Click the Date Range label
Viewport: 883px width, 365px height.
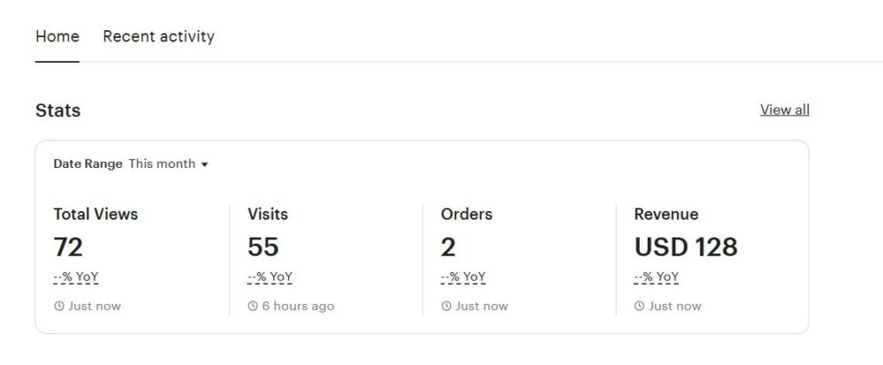tap(88, 164)
